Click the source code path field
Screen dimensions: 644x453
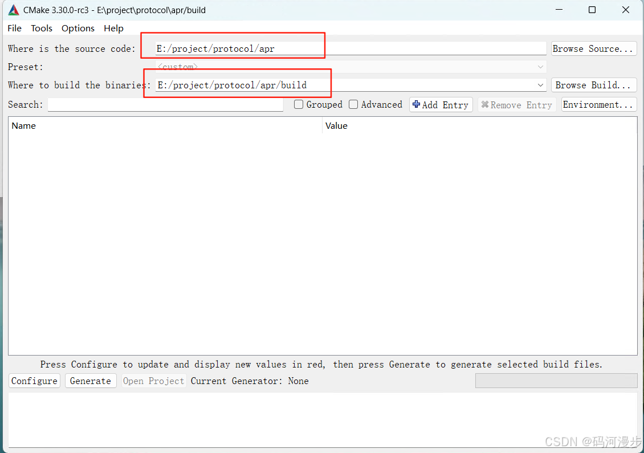pos(350,48)
